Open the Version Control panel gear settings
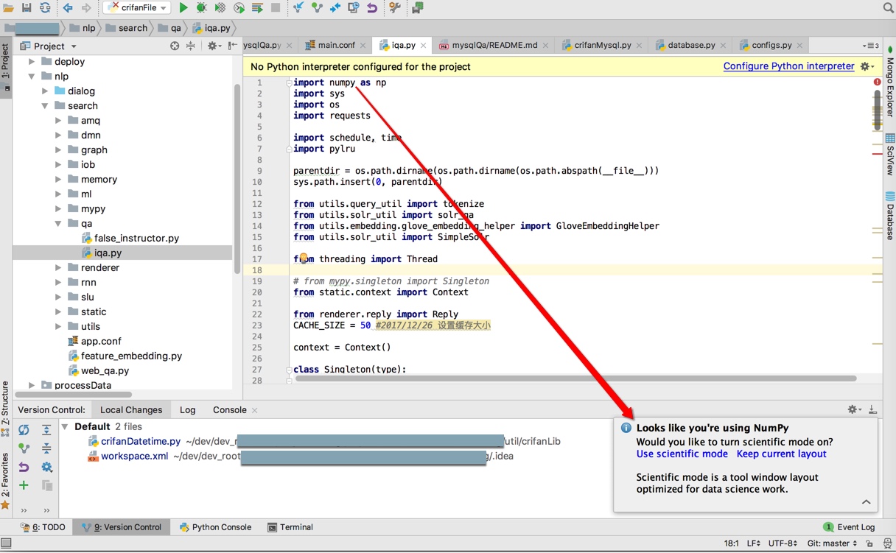Viewport: 896px width, 553px height. click(x=853, y=409)
